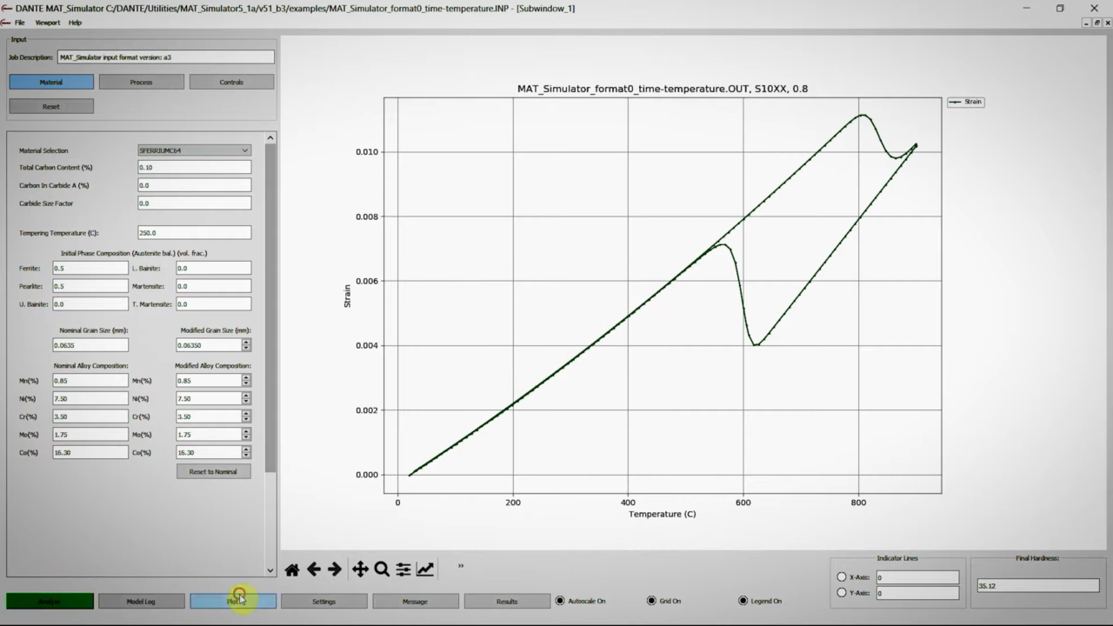Image resolution: width=1113 pixels, height=626 pixels.
Task: Edit the L. Bainite fraction field
Action: [x=213, y=268]
